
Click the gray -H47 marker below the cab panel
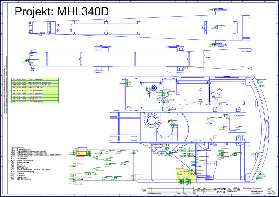[x=74, y=182]
